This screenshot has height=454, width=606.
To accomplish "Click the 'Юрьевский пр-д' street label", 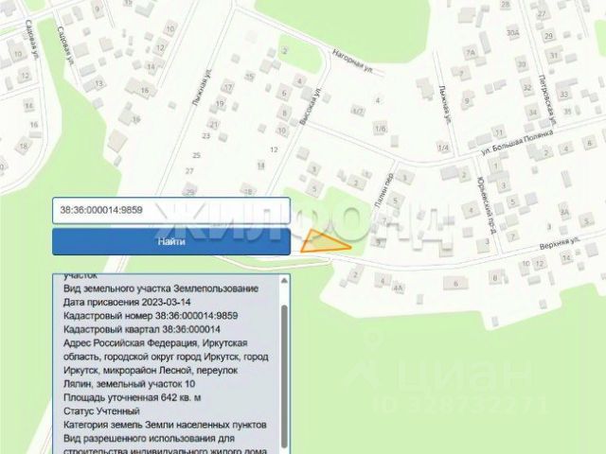I will (x=486, y=205).
